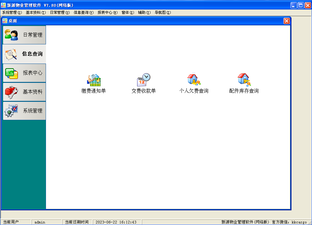This screenshot has height=225, width=312.
Task: Open the 基本资料(T) menu
Action: point(36,13)
